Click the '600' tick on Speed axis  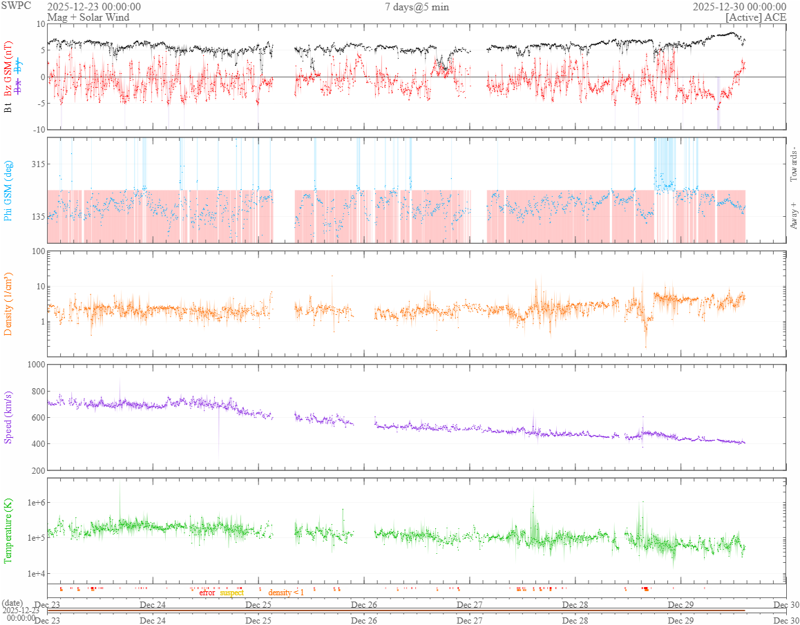coord(38,417)
